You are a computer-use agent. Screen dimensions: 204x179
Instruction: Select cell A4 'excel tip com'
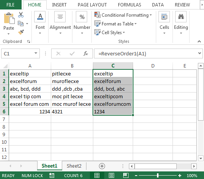(x=30, y=96)
